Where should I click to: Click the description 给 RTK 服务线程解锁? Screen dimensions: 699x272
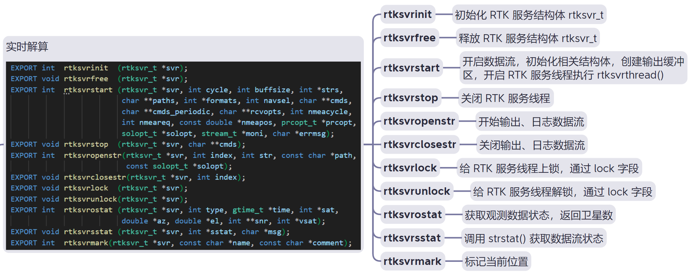[x=563, y=191]
